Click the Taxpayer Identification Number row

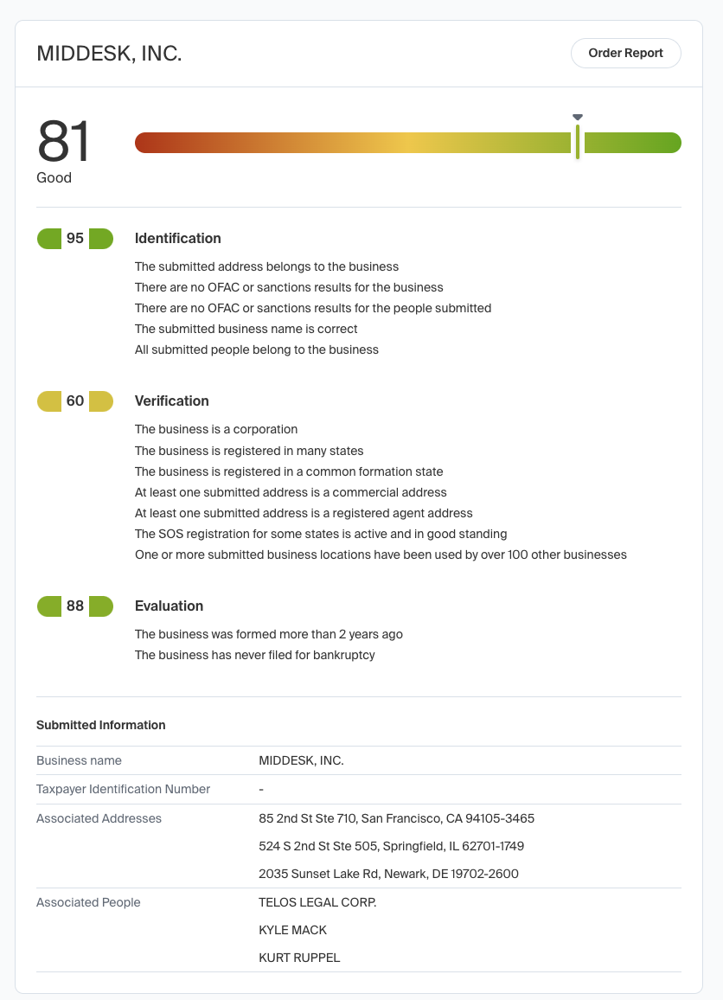click(x=123, y=789)
